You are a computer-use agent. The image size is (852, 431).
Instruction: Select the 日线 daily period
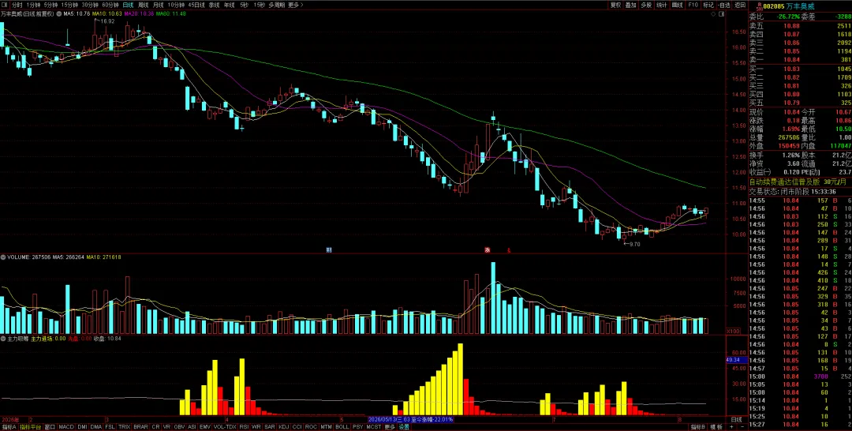tap(129, 5)
